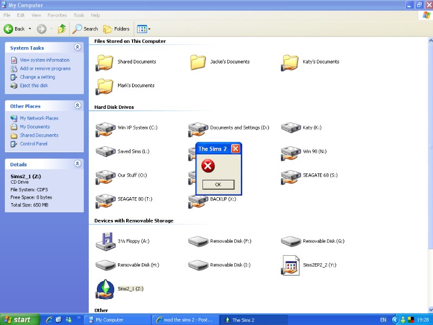Open Removable Disk (F:)
This screenshot has width=433, height=325.
(198, 241)
